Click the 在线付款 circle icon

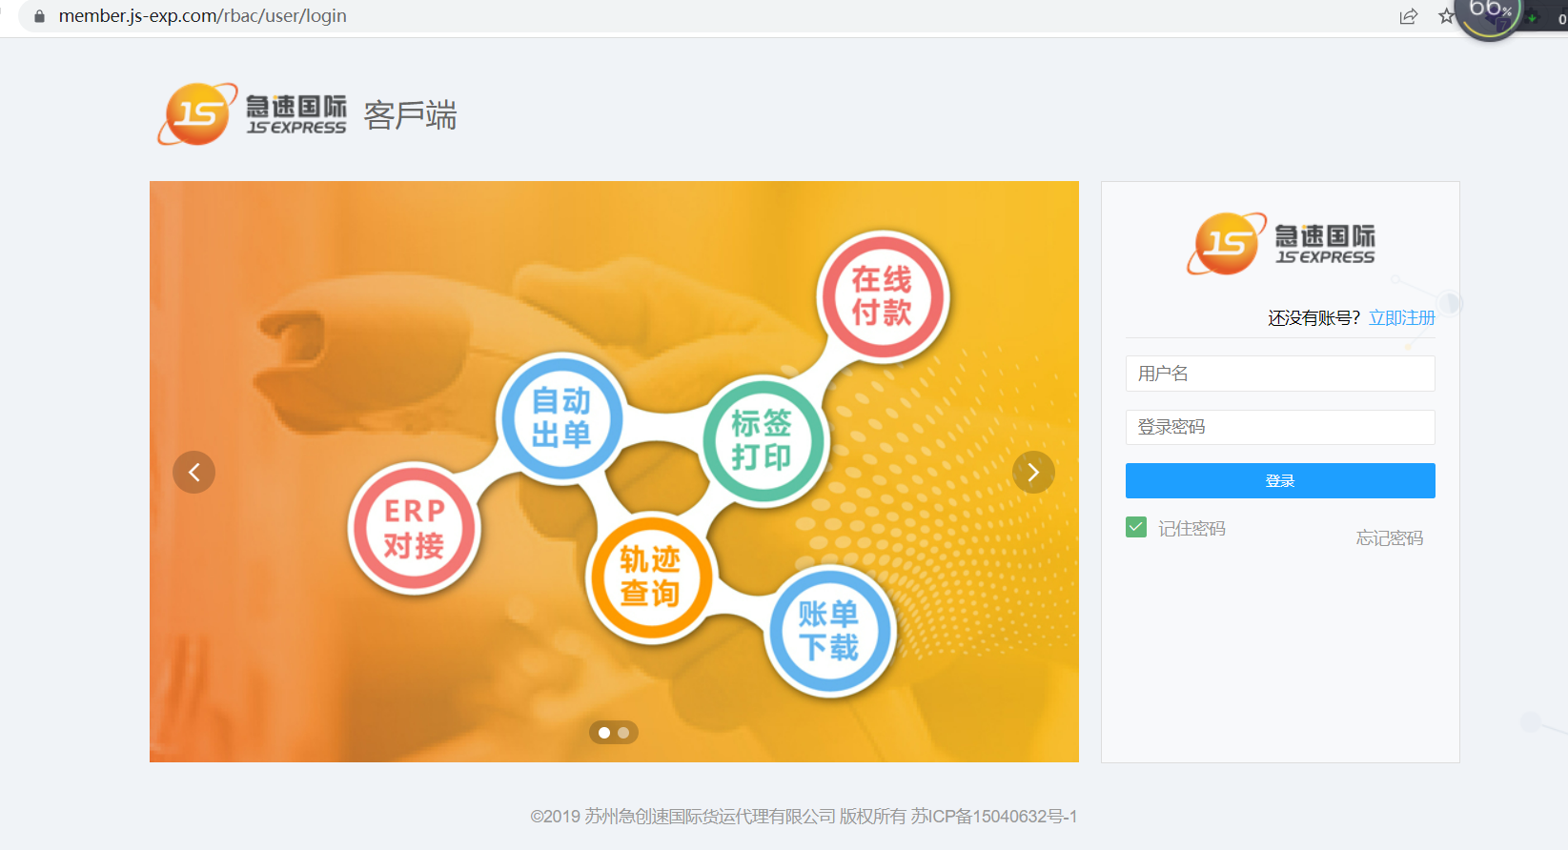[882, 295]
